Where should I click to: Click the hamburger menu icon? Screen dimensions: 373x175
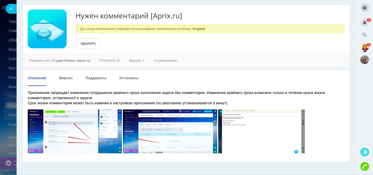click(x=4, y=8)
